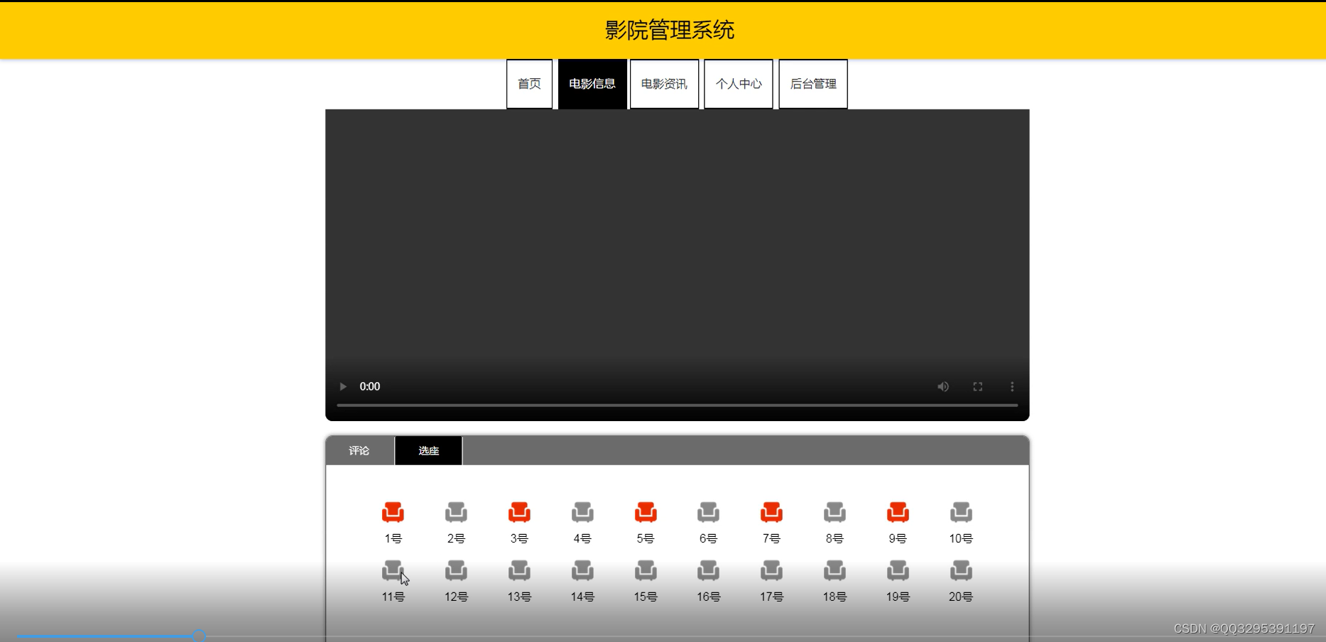The image size is (1326, 642).
Task: Play the movie video
Action: 343,386
